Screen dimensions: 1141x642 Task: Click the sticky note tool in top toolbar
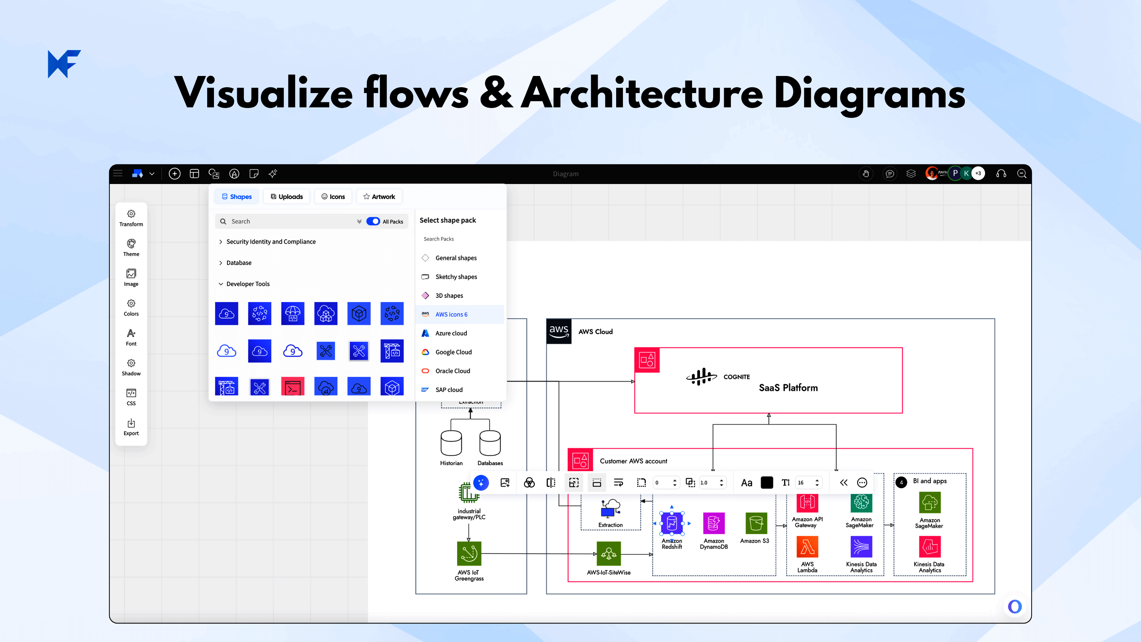point(254,174)
